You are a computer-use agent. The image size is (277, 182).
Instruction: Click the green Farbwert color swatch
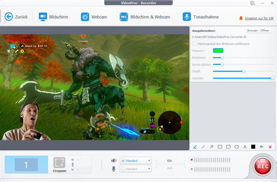218,51
